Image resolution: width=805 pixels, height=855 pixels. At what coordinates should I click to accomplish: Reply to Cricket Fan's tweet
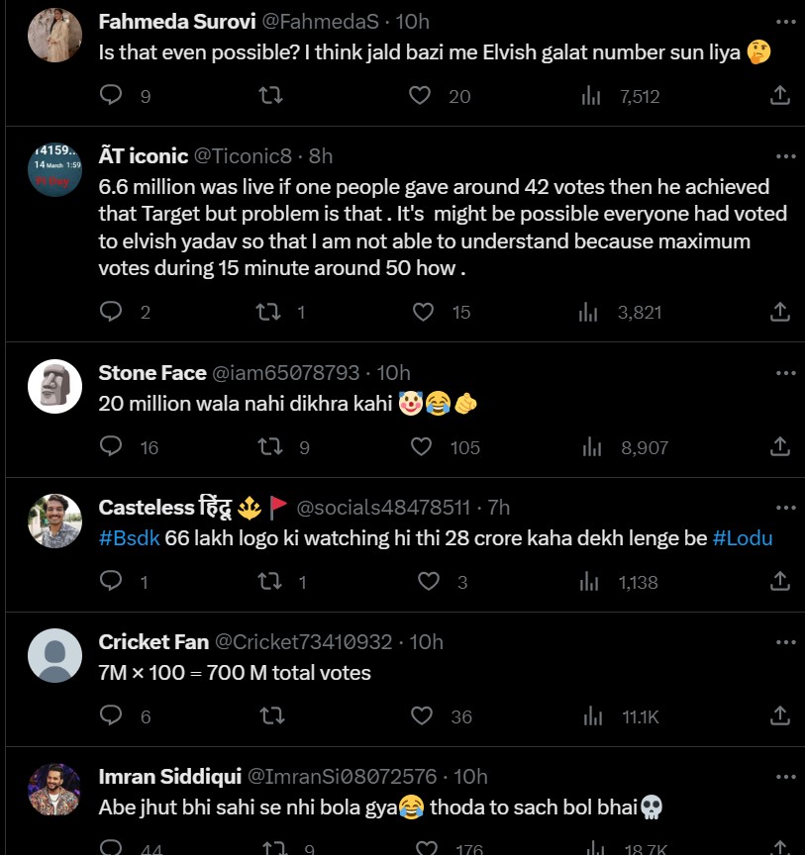[x=112, y=716]
